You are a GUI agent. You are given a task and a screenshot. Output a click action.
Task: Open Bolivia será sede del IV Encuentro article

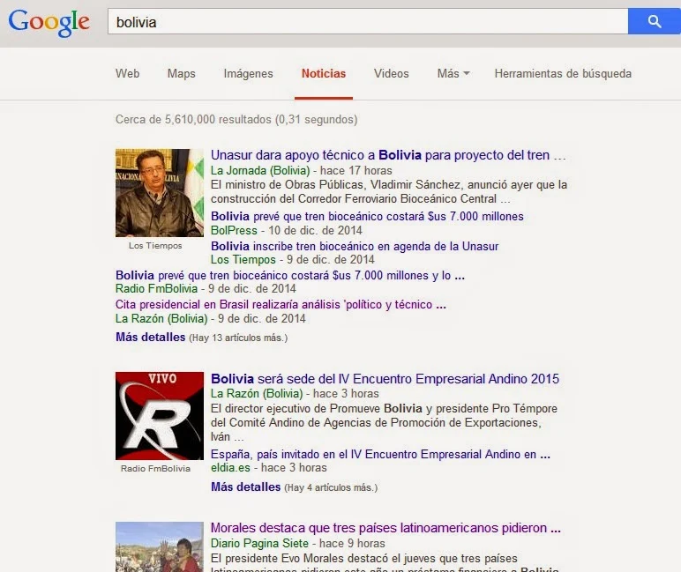[385, 378]
